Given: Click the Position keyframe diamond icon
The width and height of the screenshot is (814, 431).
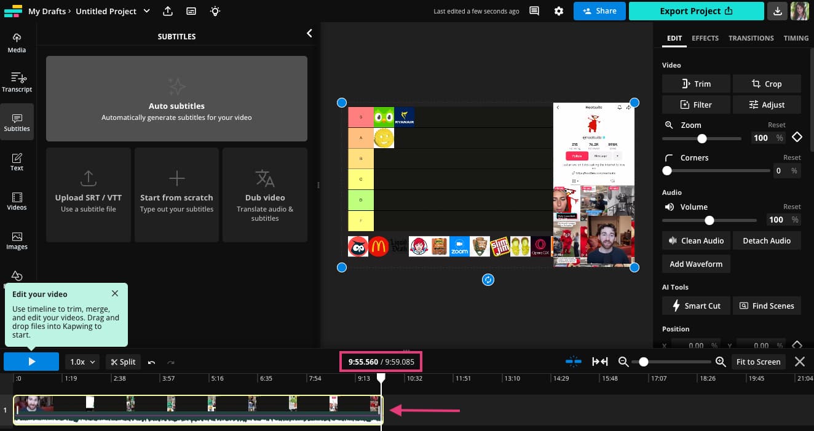Looking at the screenshot, I should point(797,346).
